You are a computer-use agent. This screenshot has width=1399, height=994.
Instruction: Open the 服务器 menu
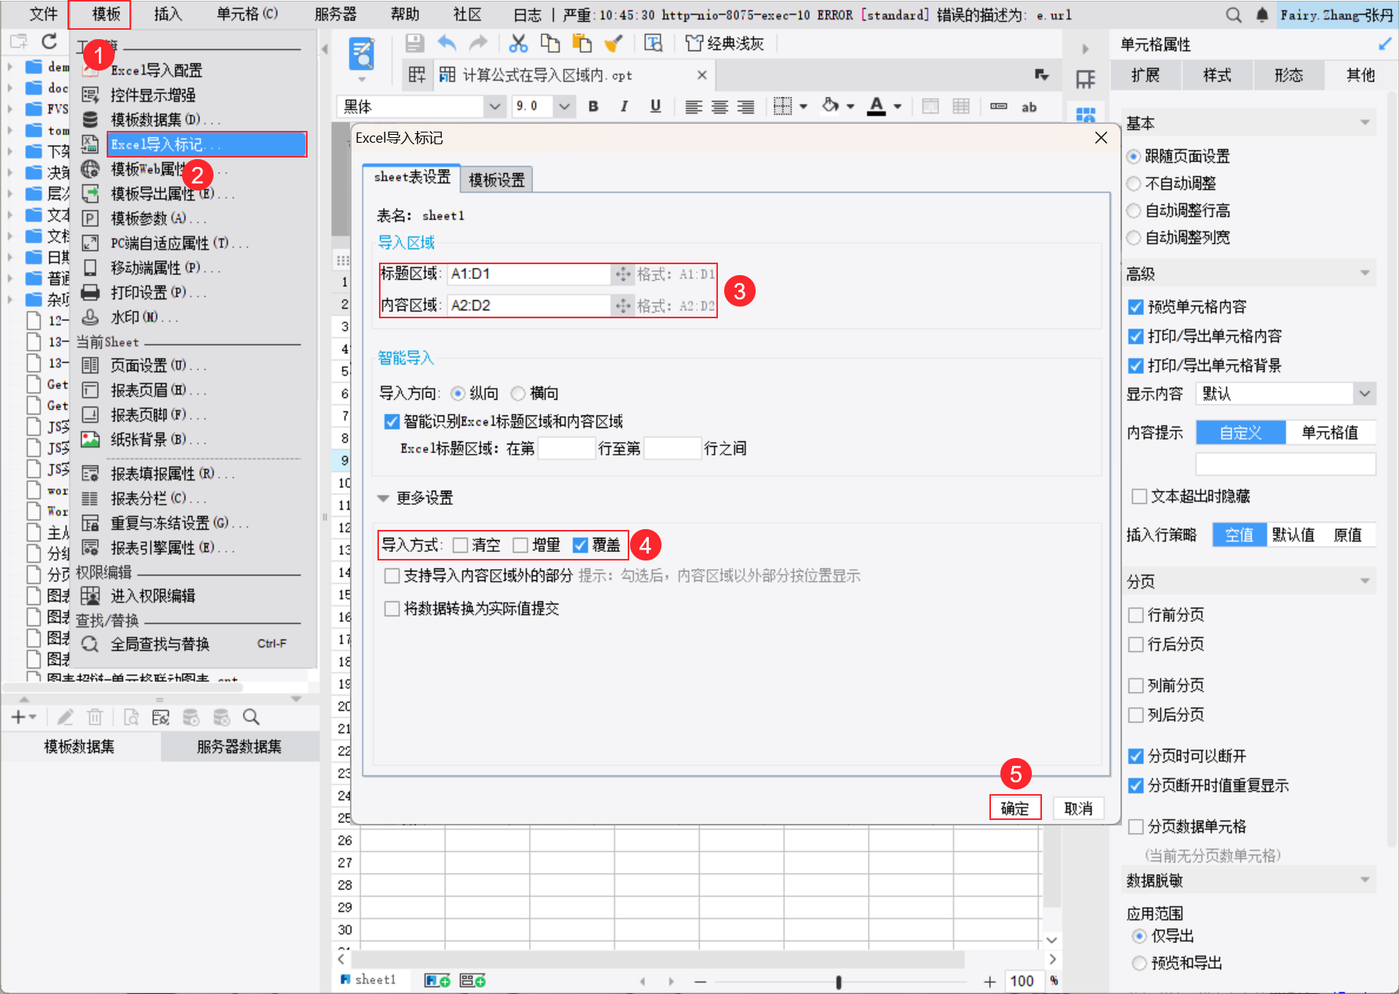(336, 14)
